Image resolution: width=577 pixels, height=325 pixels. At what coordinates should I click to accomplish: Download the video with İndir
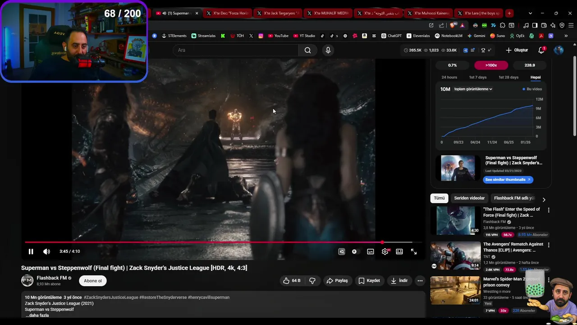399,281
